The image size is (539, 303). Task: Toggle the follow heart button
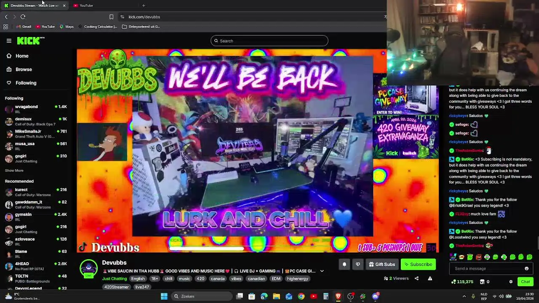tap(358, 264)
